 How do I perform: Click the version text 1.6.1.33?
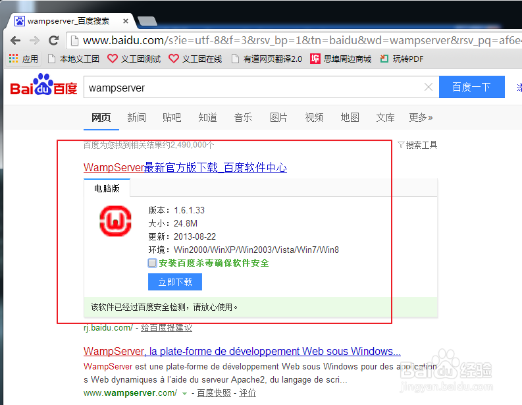click(x=189, y=211)
